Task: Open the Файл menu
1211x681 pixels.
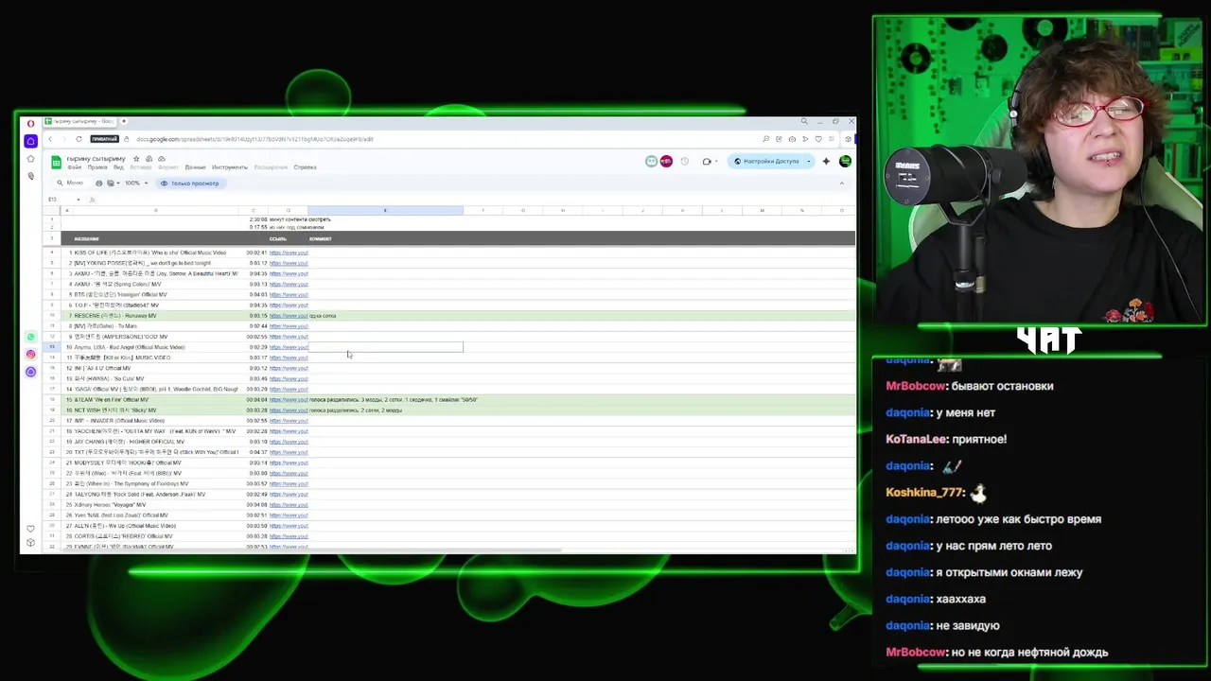Action: click(75, 167)
